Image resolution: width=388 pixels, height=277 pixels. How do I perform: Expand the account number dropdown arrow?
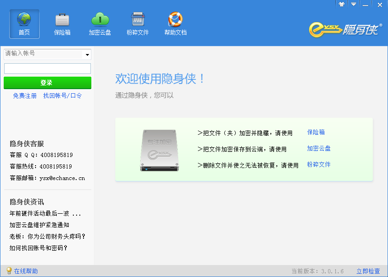87,55
